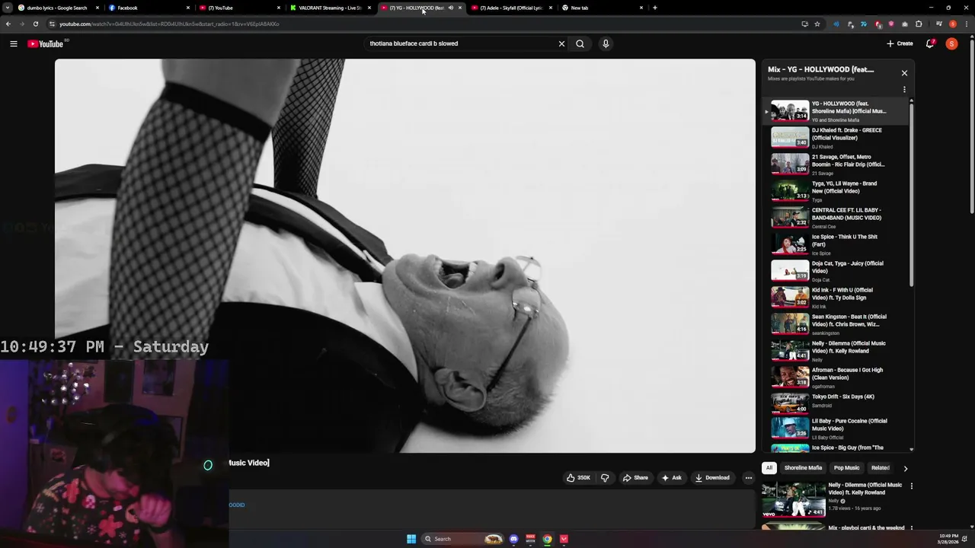Play Afroman Because I Got High
The height and width of the screenshot is (548, 975).
pyautogui.click(x=836, y=378)
